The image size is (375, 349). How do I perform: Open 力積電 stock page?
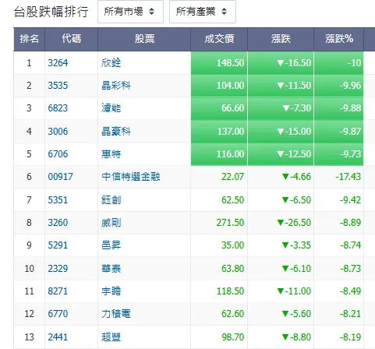[116, 314]
